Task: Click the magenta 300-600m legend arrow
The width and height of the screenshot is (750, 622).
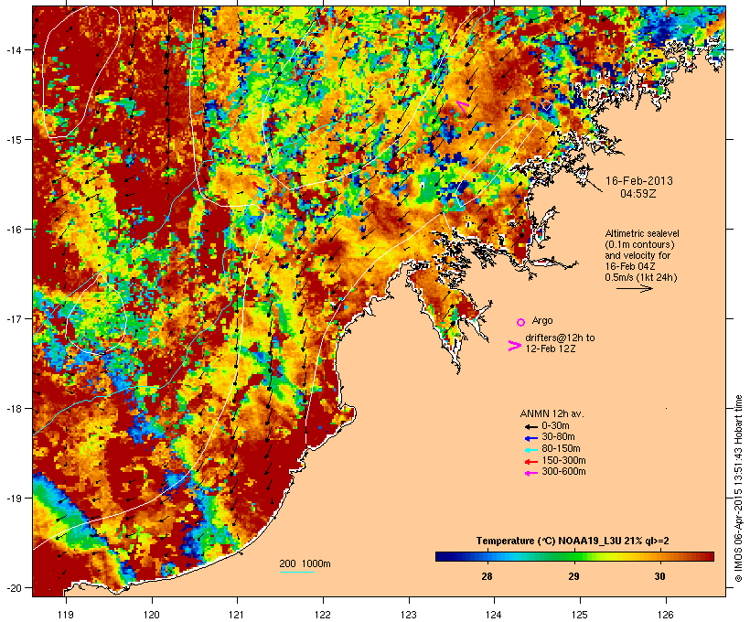Action: (x=530, y=473)
